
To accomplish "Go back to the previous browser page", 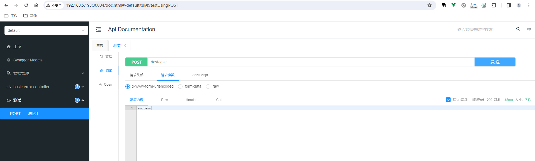I will tap(6, 5).
